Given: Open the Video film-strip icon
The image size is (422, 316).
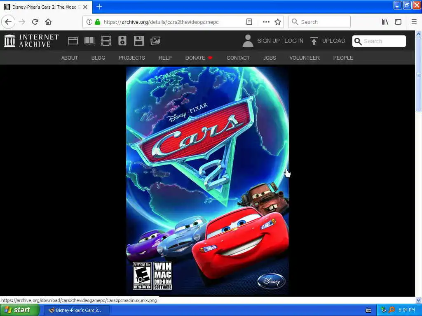Looking at the screenshot, I should tap(106, 41).
